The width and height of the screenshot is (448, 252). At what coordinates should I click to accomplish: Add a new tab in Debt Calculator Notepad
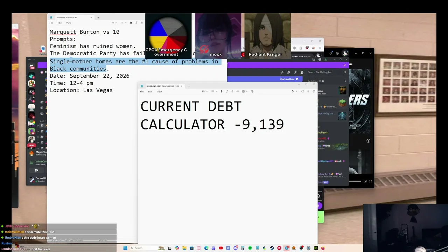coord(189,86)
